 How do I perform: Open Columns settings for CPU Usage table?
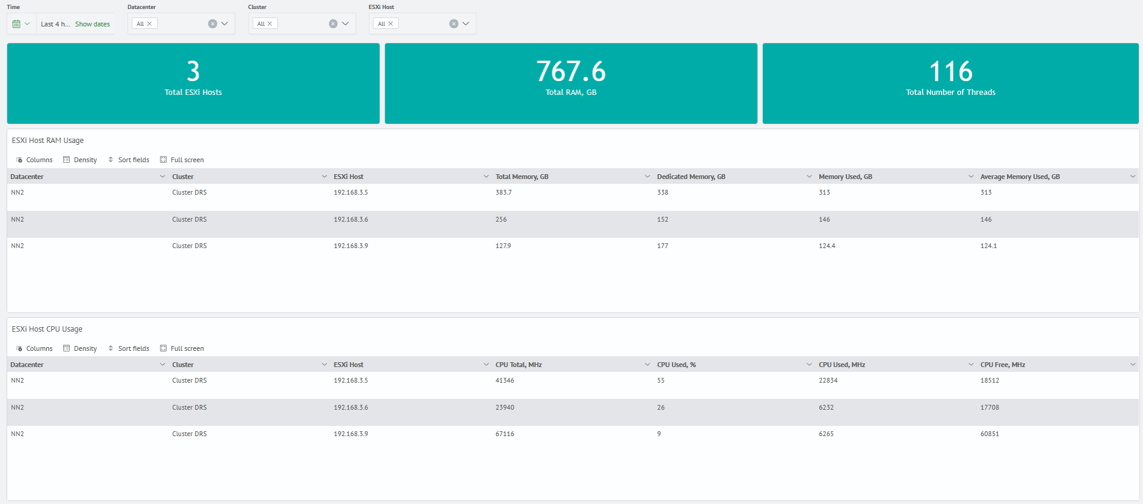coord(34,348)
